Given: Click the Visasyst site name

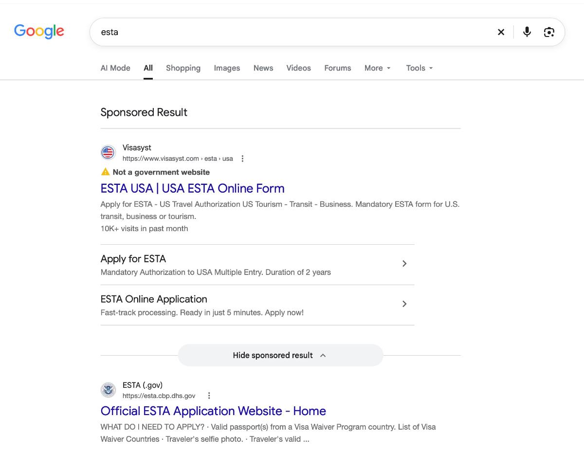Looking at the screenshot, I should pyautogui.click(x=137, y=147).
